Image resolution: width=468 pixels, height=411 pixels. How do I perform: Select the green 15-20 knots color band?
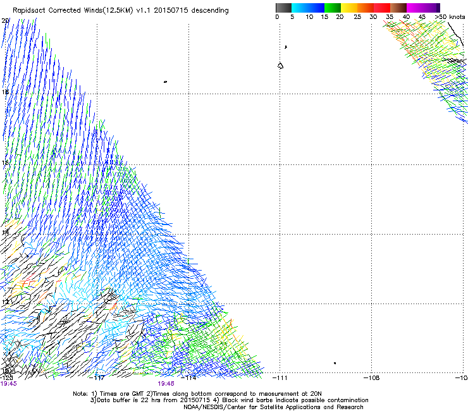click(x=333, y=8)
